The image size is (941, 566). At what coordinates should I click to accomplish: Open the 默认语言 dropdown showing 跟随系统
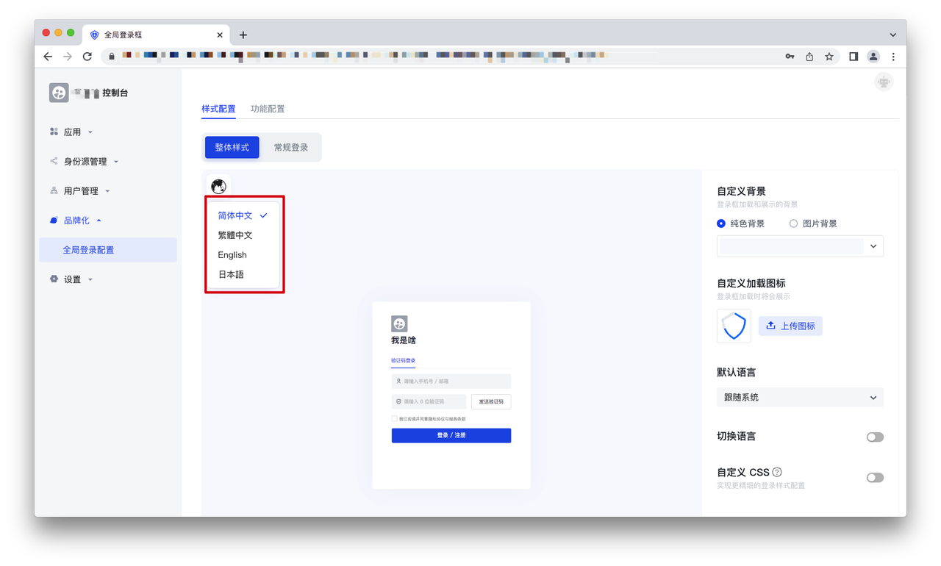[x=800, y=398]
